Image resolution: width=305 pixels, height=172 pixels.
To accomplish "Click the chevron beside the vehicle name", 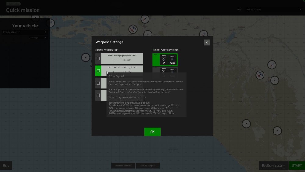I will click(45, 32).
